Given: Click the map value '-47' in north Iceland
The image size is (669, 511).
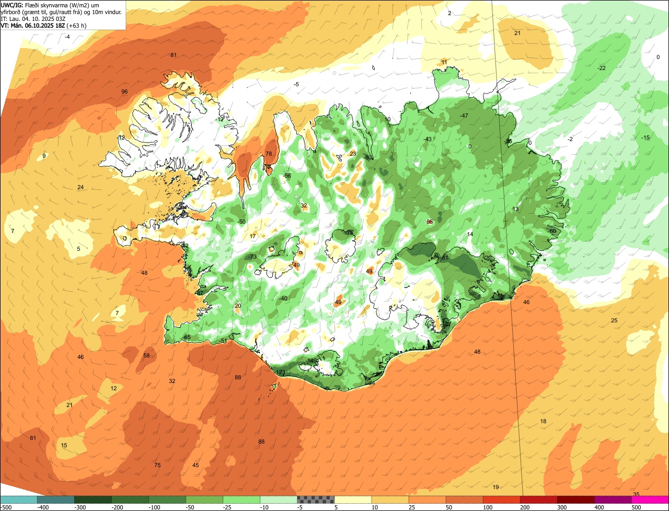Looking at the screenshot, I should [463, 115].
